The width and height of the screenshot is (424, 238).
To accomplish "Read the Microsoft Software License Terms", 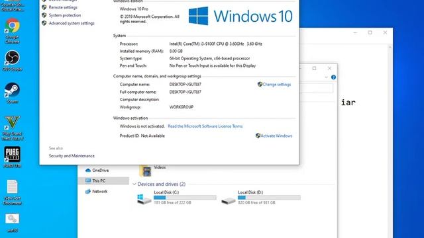I will pos(205,126).
